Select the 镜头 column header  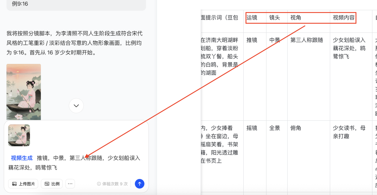pos(275,18)
